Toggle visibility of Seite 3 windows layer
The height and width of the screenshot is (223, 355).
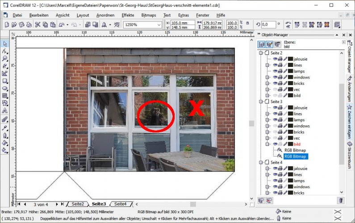click(275, 126)
